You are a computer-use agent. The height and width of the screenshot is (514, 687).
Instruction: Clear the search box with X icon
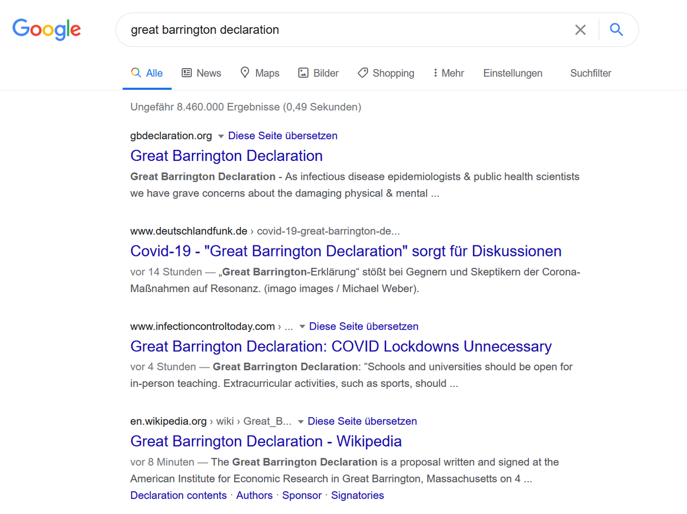click(x=581, y=30)
